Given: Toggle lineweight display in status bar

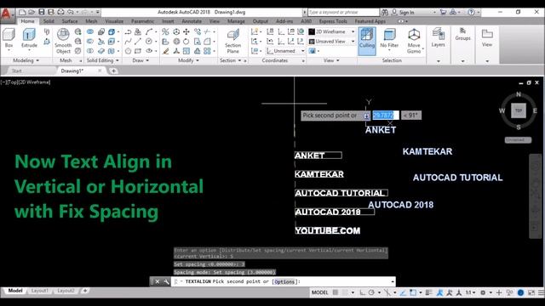Looking at the screenshot, I should pos(428,292).
